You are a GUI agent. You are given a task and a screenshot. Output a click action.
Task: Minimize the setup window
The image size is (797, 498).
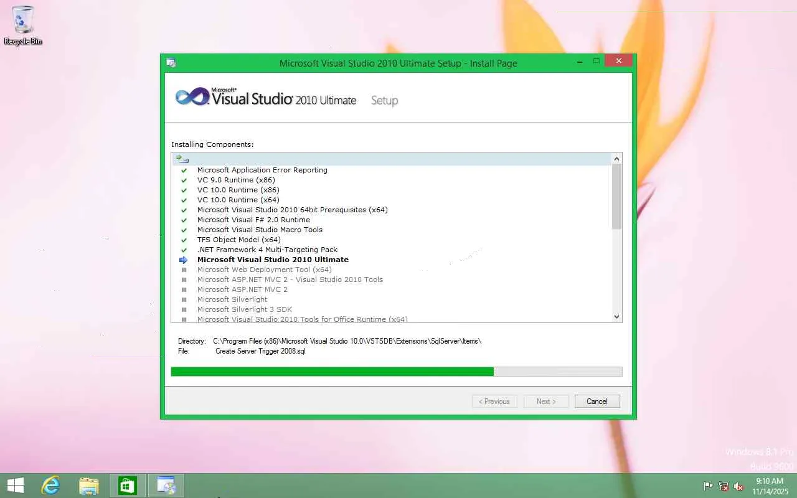580,61
